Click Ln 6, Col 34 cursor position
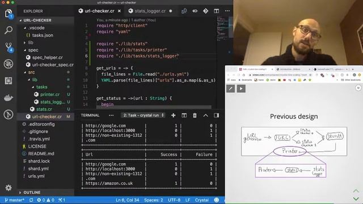 coord(127,200)
